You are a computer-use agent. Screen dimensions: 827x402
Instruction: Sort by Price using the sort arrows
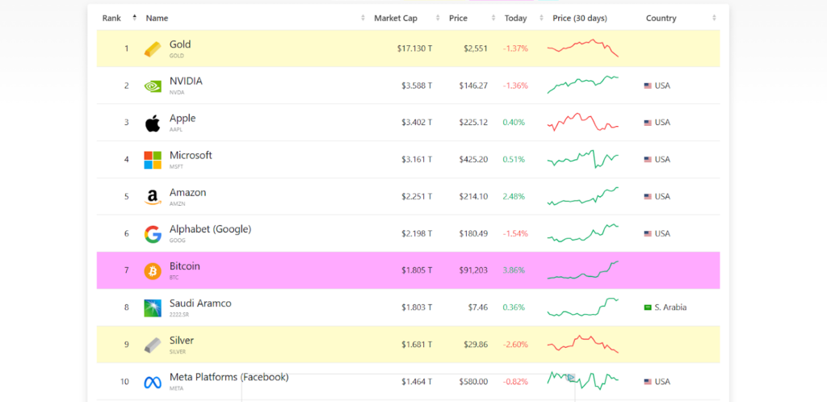(x=493, y=18)
